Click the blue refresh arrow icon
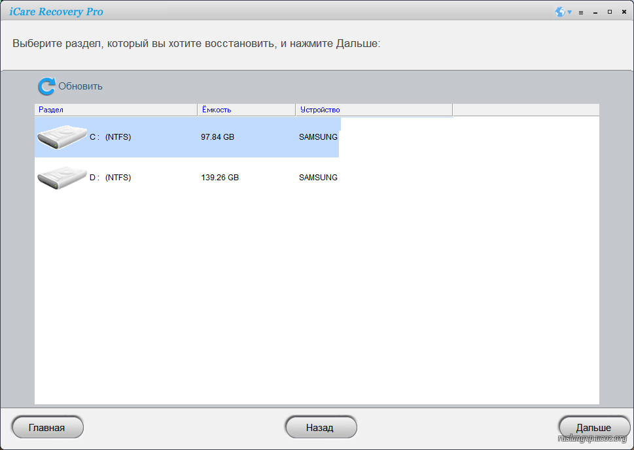This screenshot has height=450, width=634. [46, 86]
